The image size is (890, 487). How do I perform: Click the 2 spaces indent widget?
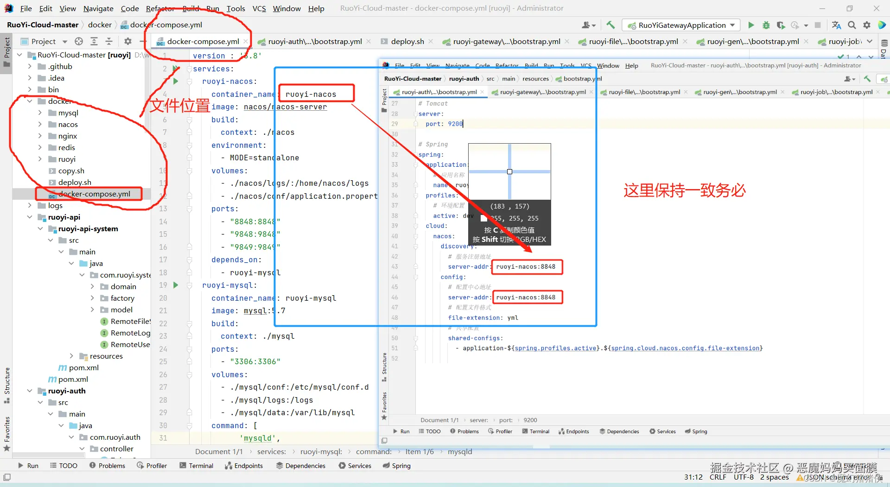(774, 477)
